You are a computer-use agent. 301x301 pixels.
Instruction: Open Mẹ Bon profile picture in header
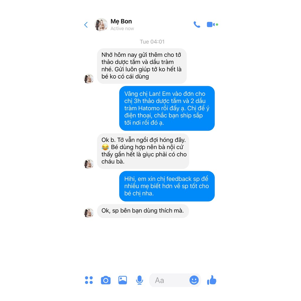click(101, 25)
